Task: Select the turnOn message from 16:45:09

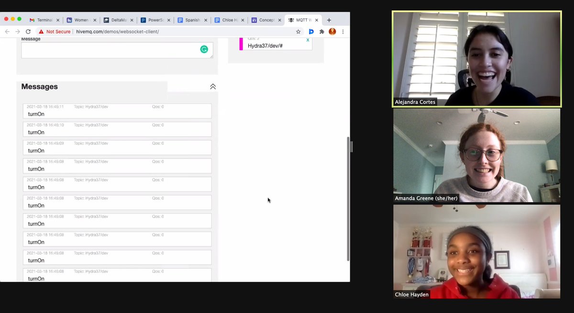Action: 117,148
